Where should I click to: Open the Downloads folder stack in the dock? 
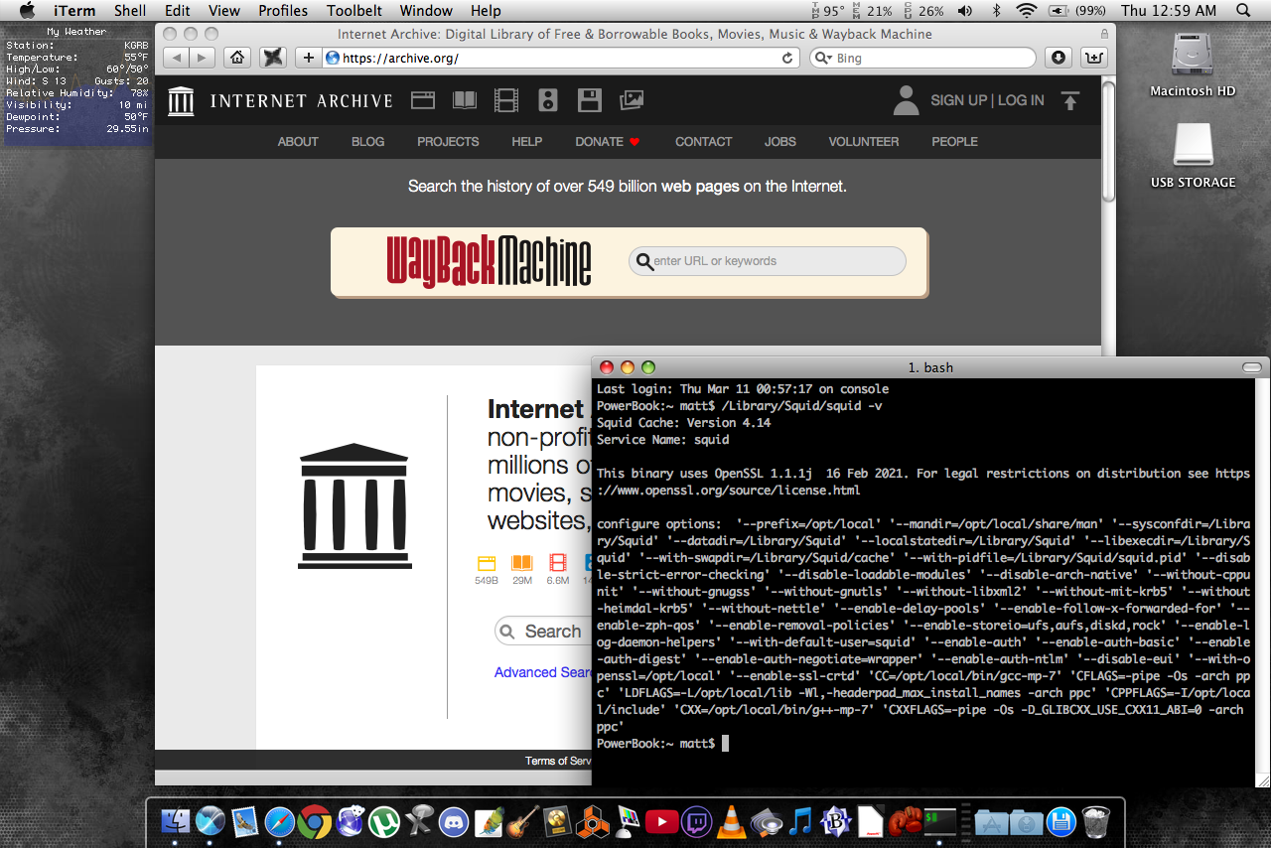[x=1026, y=821]
